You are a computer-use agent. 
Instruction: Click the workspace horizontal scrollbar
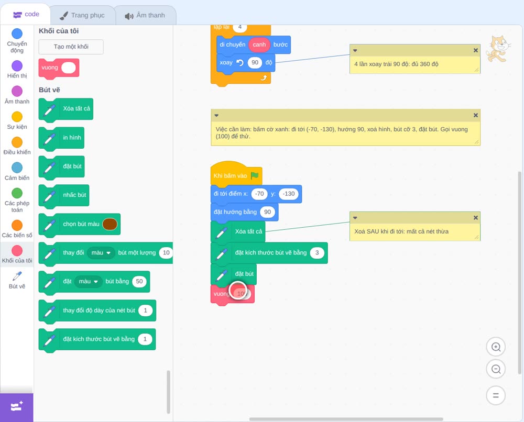point(346,419)
